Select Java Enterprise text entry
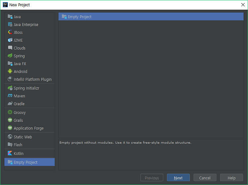The height and width of the screenshot is (185, 248). [x=26, y=25]
